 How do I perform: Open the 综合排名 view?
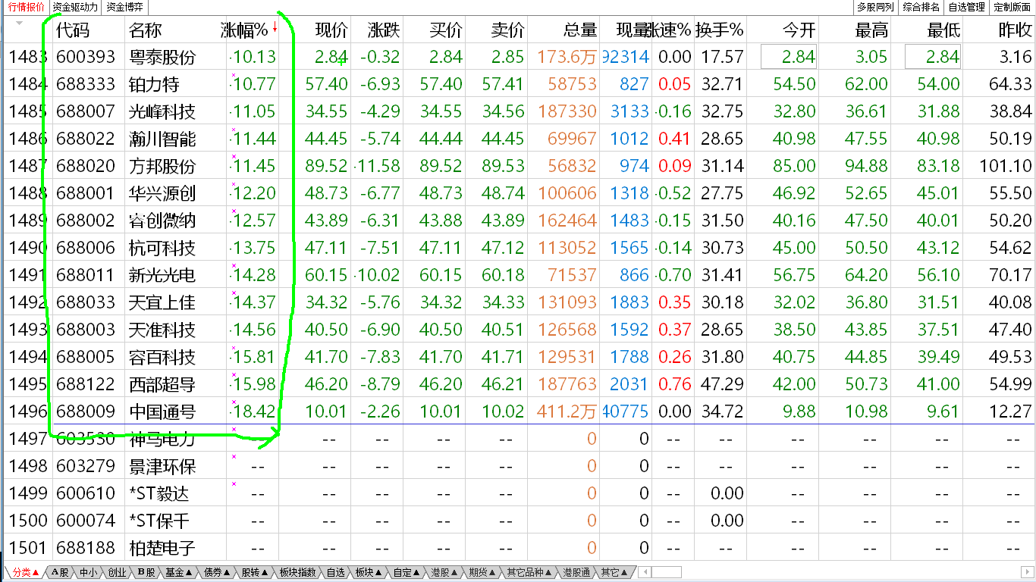point(921,7)
